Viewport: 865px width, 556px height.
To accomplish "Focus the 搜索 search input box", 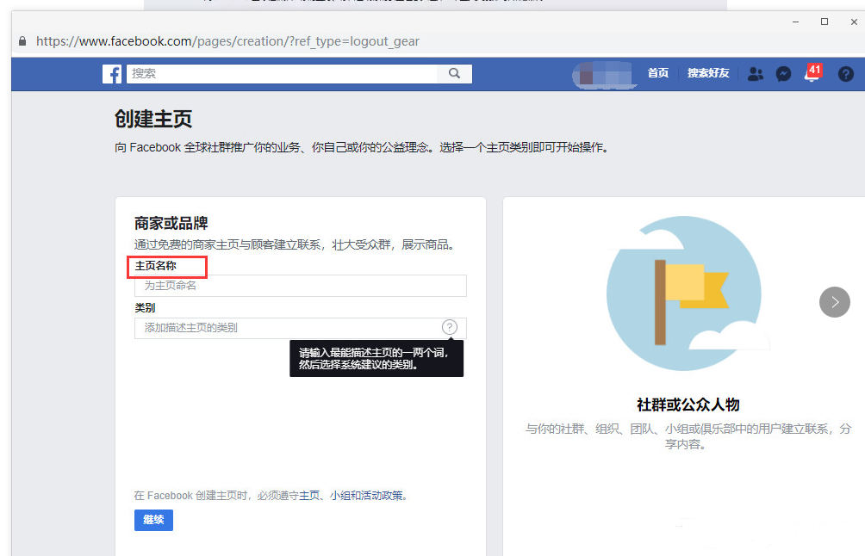I will pos(276,74).
